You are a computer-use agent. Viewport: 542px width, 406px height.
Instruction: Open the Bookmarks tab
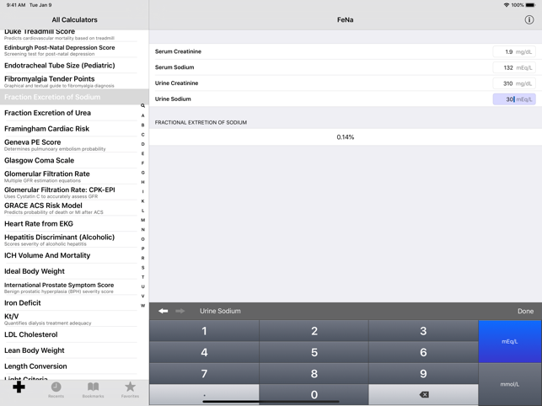pos(93,389)
